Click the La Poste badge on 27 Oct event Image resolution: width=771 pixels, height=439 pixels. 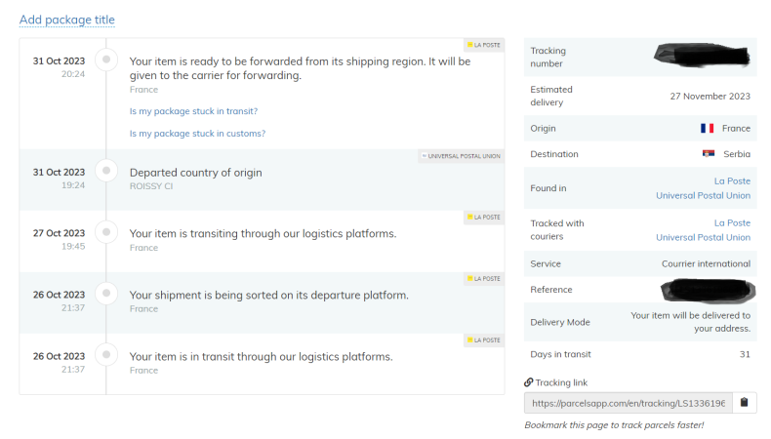click(484, 217)
